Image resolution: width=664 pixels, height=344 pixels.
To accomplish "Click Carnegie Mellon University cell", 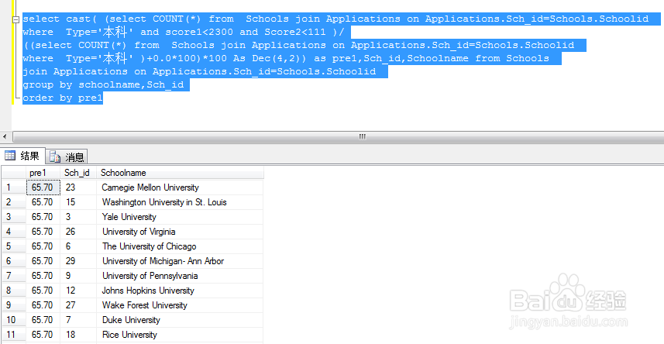I will point(180,187).
